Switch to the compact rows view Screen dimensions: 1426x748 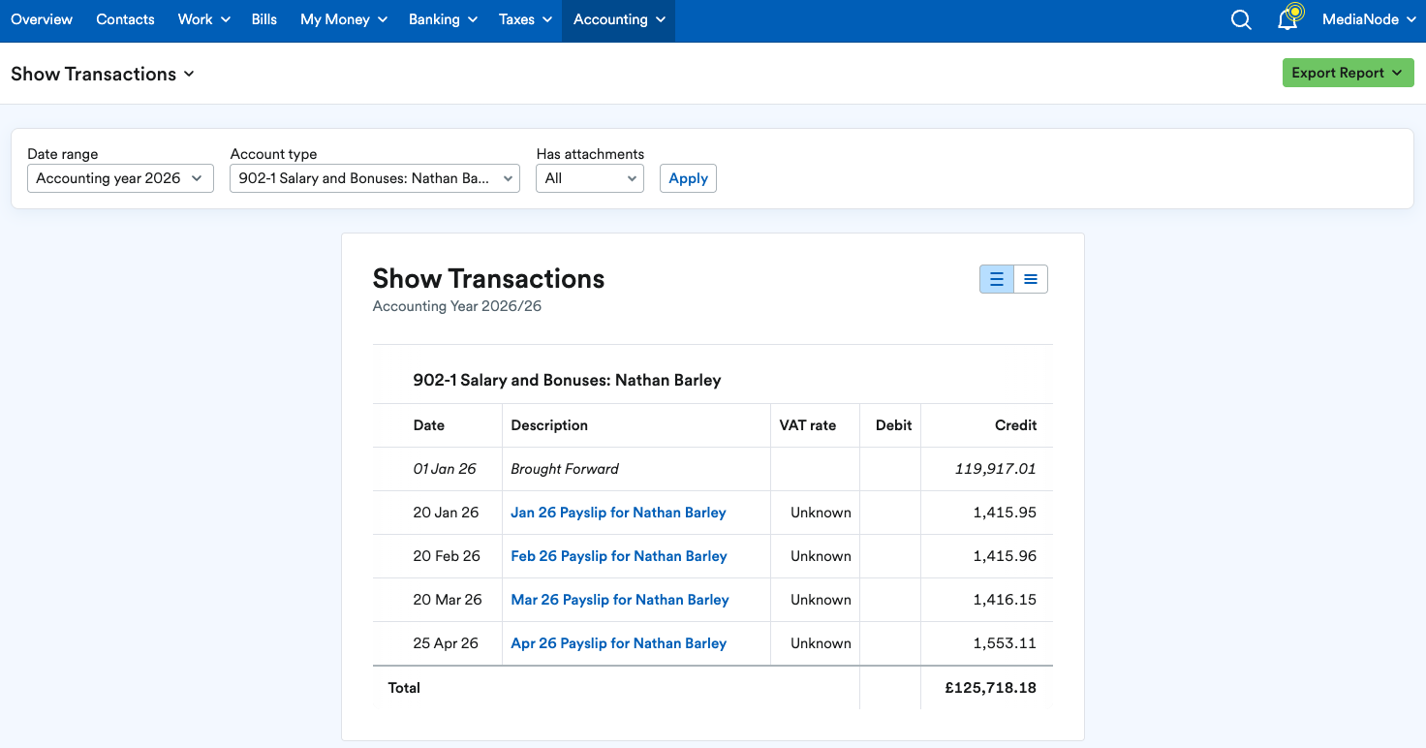[1031, 279]
